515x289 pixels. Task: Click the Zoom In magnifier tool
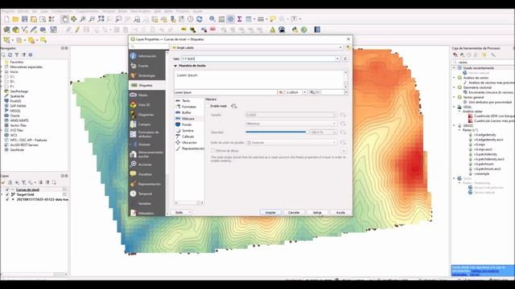(83, 19)
